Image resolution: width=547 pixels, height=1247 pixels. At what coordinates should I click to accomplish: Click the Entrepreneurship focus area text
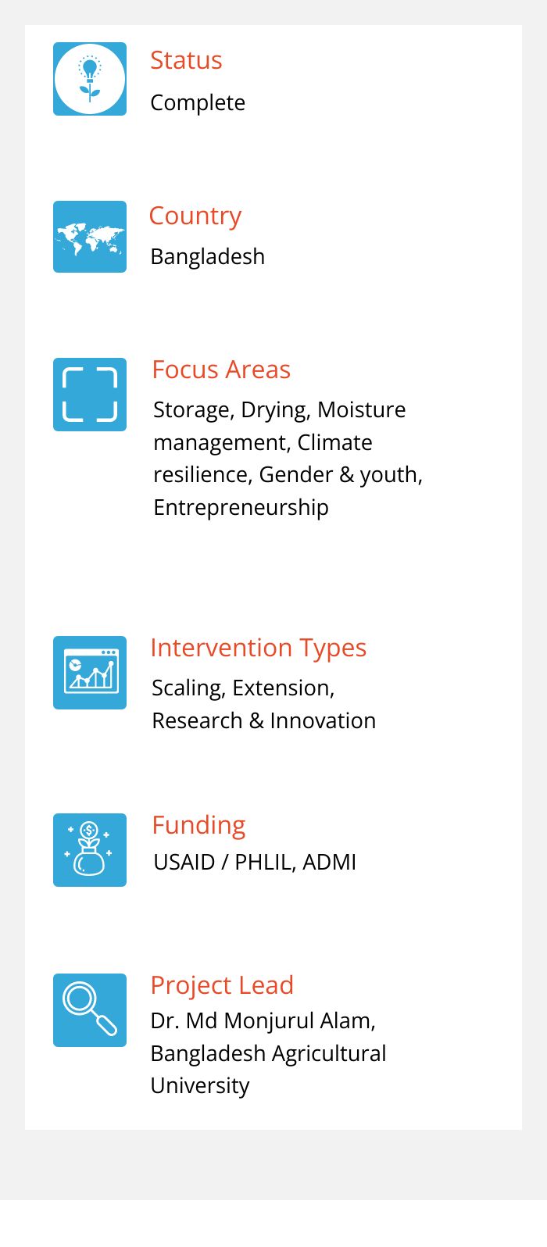pos(241,508)
